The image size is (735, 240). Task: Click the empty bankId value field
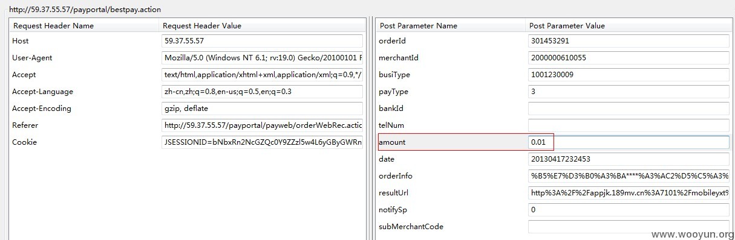point(629,109)
